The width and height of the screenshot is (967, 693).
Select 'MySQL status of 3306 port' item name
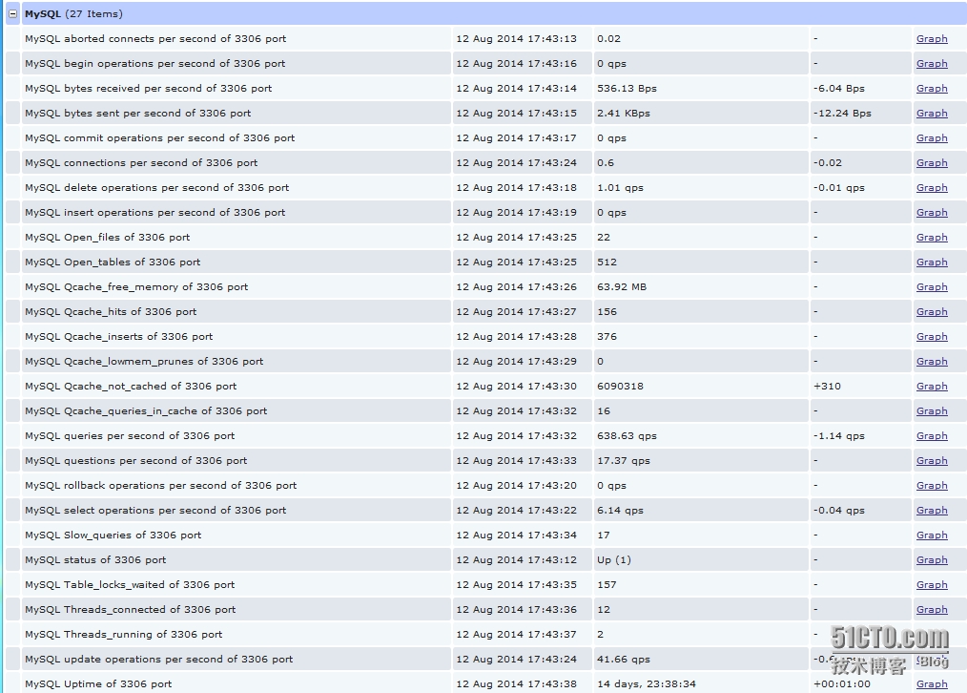point(95,559)
